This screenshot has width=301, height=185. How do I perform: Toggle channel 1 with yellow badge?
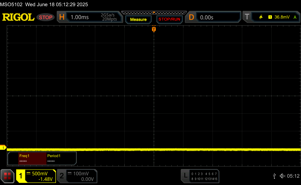(21, 176)
